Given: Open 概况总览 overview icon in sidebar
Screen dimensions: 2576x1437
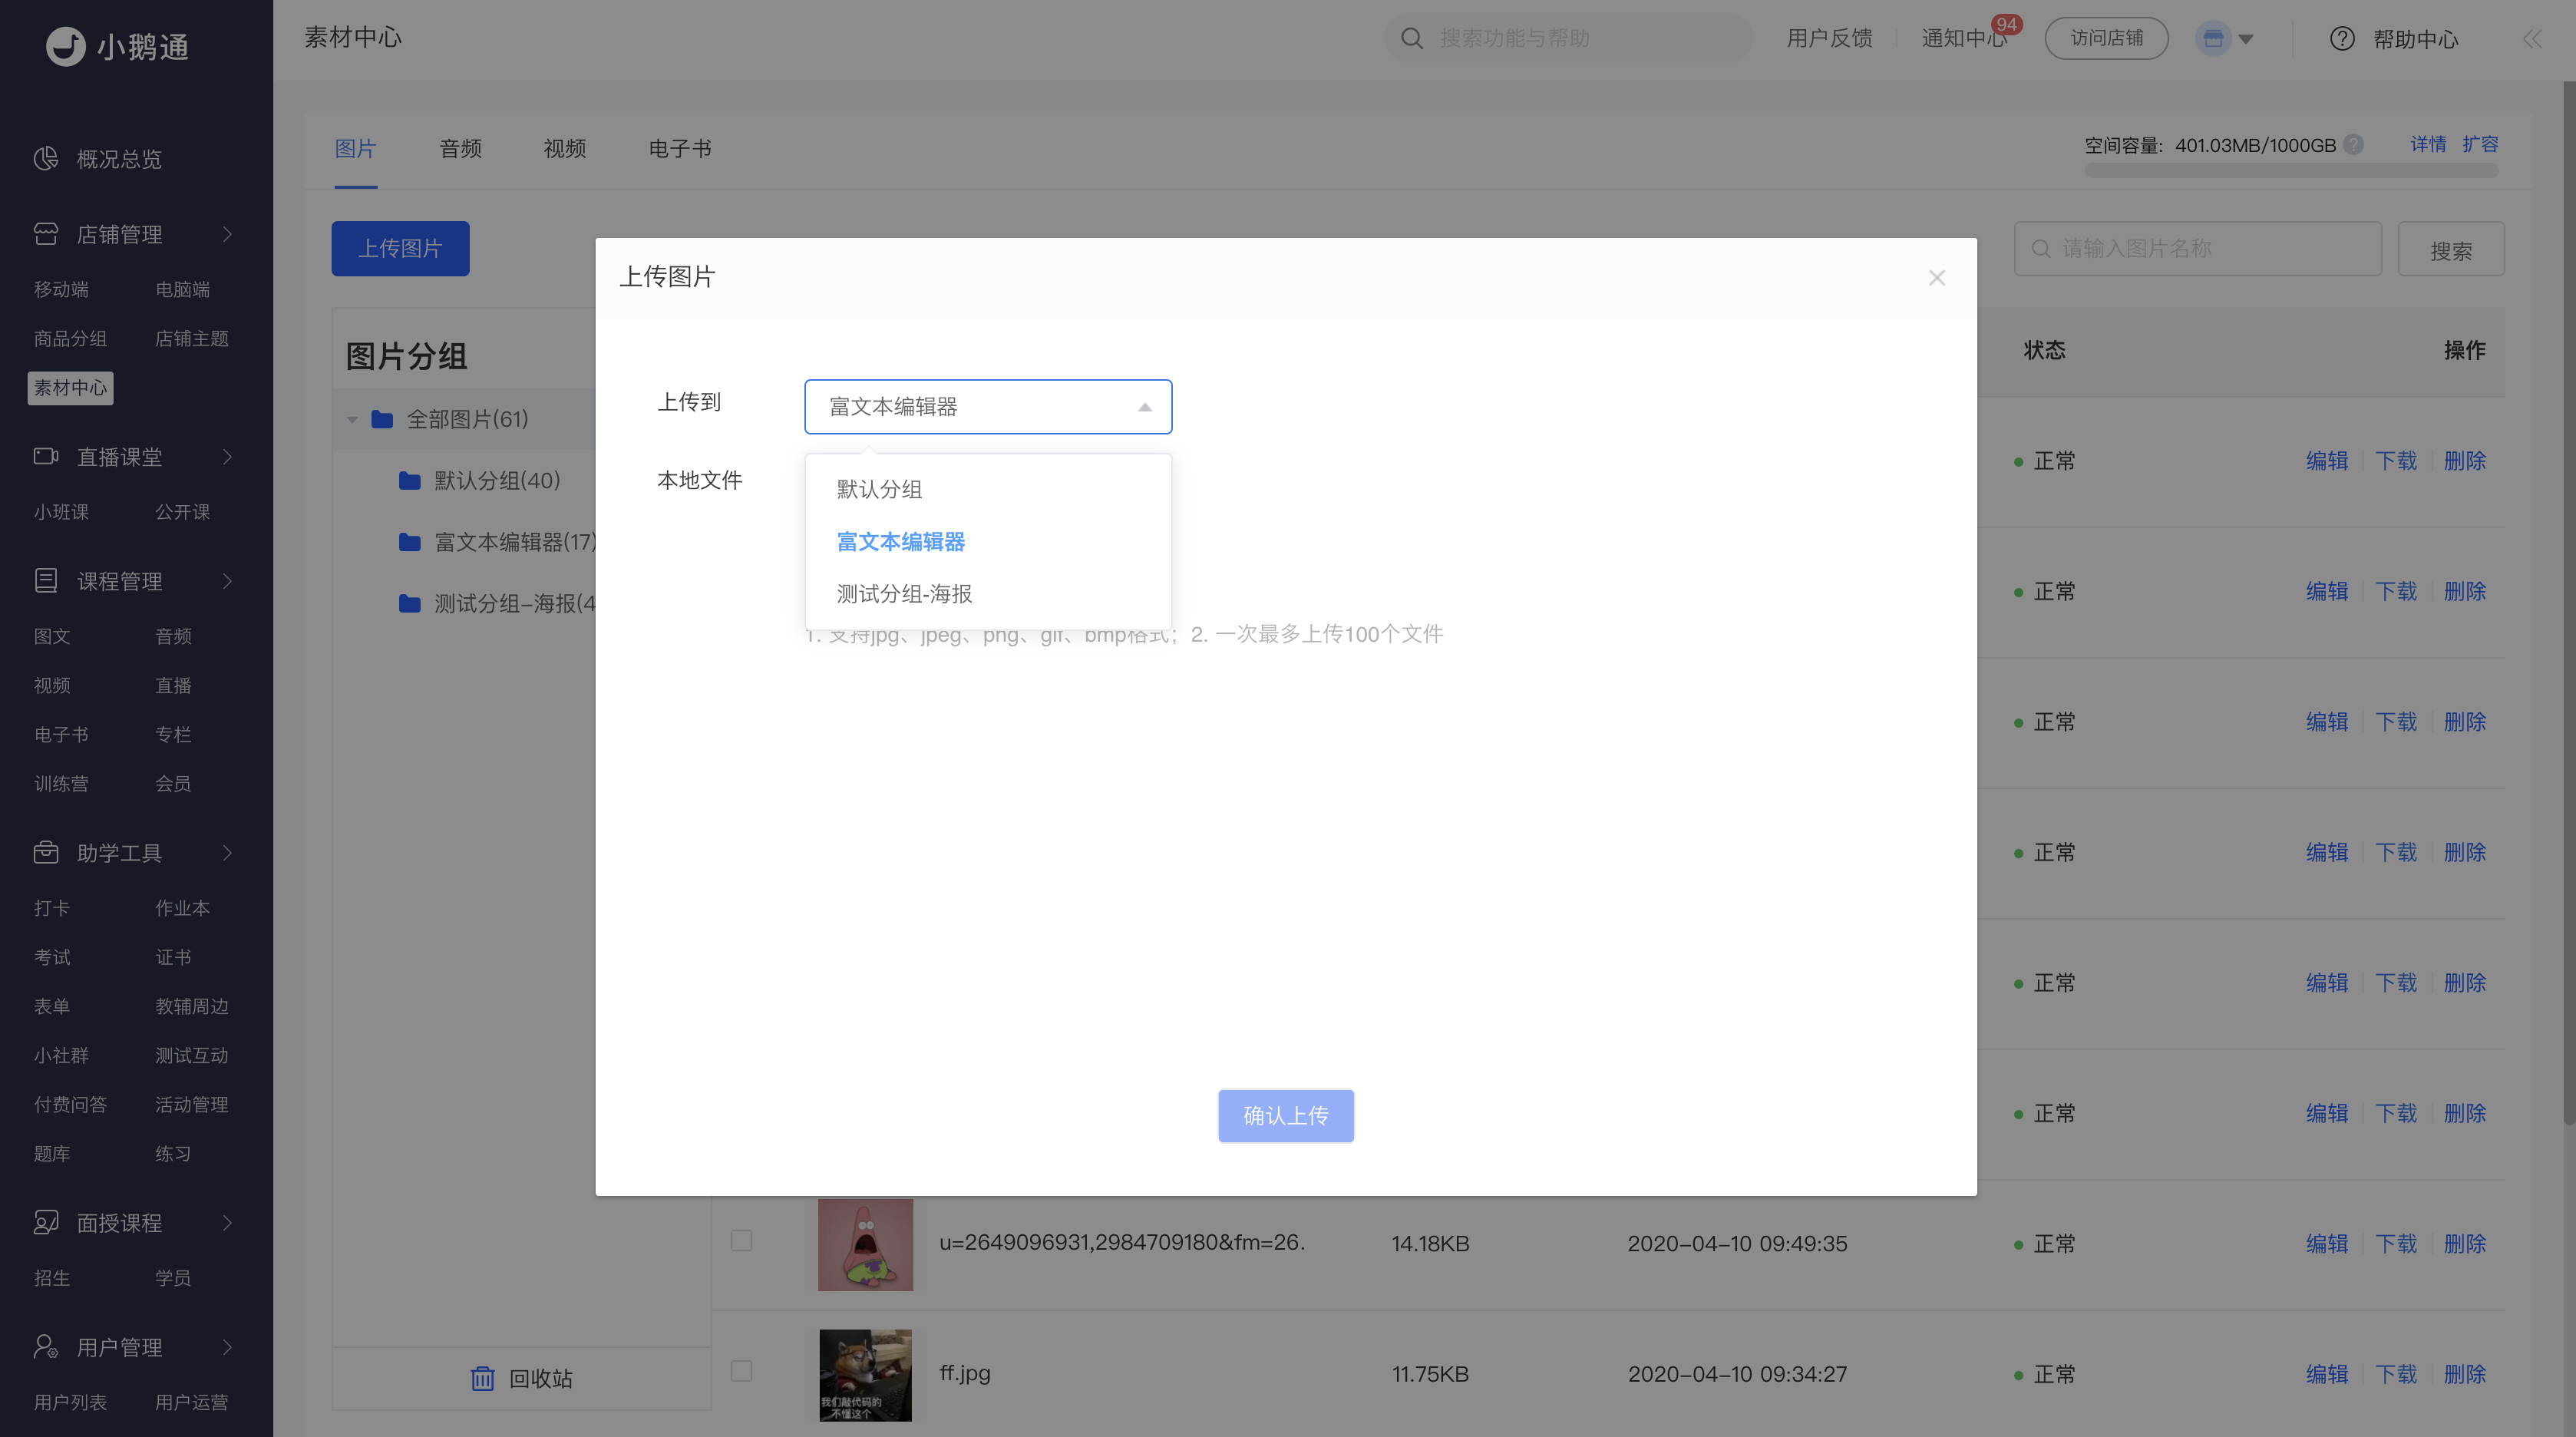Looking at the screenshot, I should tap(46, 159).
